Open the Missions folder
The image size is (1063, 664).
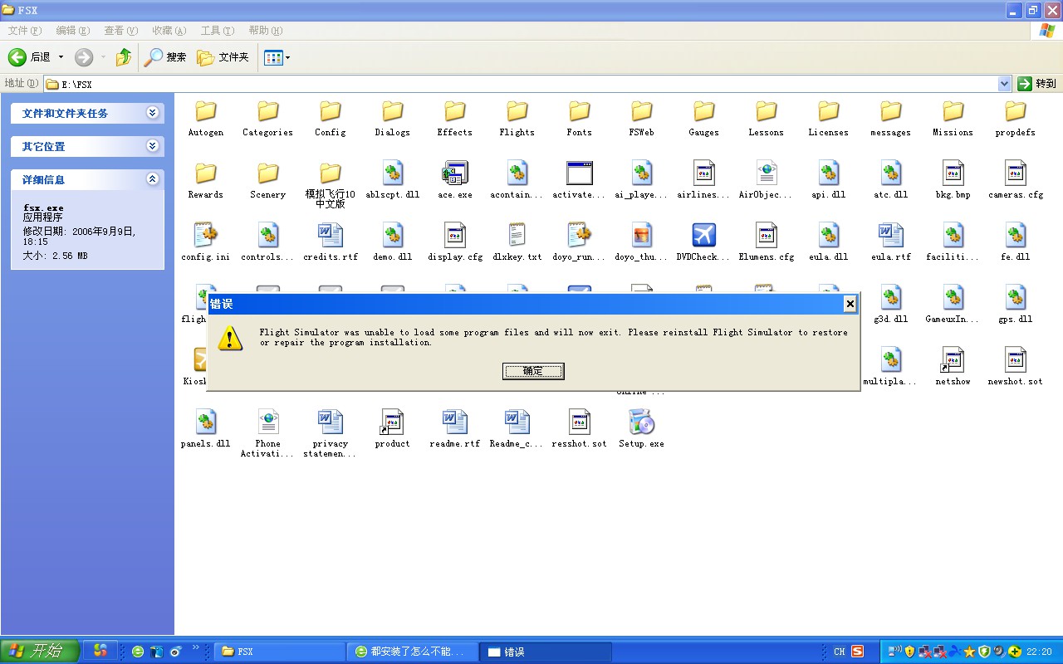[953, 119]
